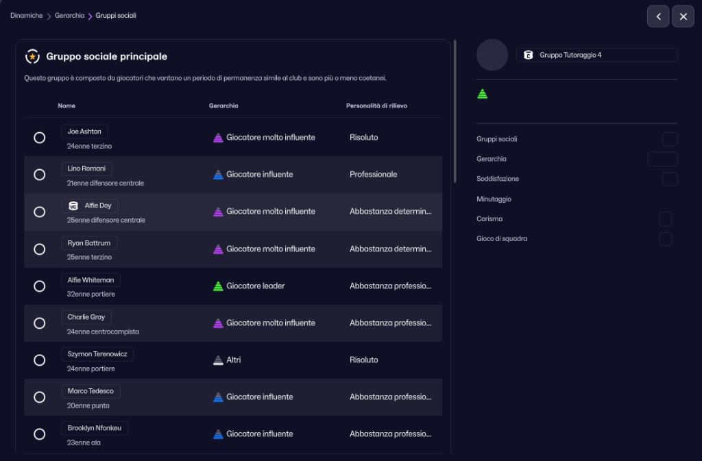Select the radio button for Ryan Battrum
Screen dimensions: 702x461
pyautogui.click(x=40, y=249)
